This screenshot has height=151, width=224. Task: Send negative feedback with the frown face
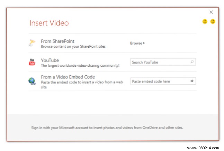click(x=213, y=21)
